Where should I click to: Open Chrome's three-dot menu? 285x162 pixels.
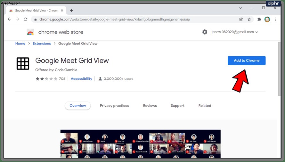pos(275,19)
